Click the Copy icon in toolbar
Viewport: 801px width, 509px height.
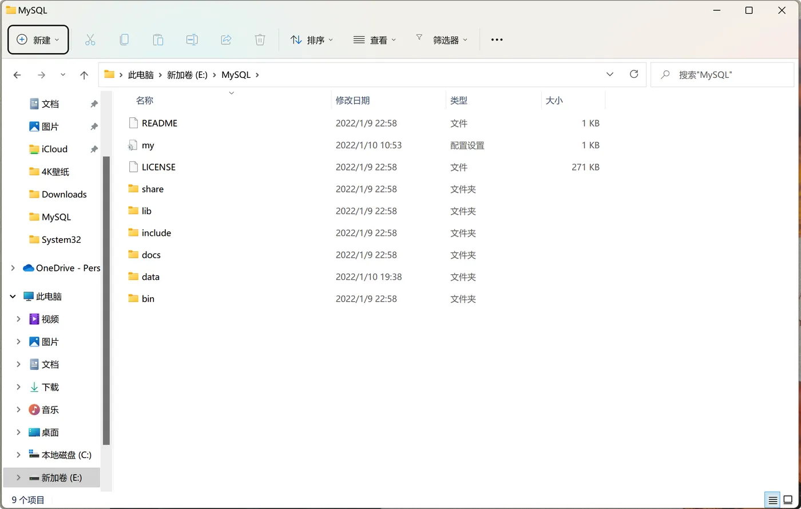(x=124, y=40)
